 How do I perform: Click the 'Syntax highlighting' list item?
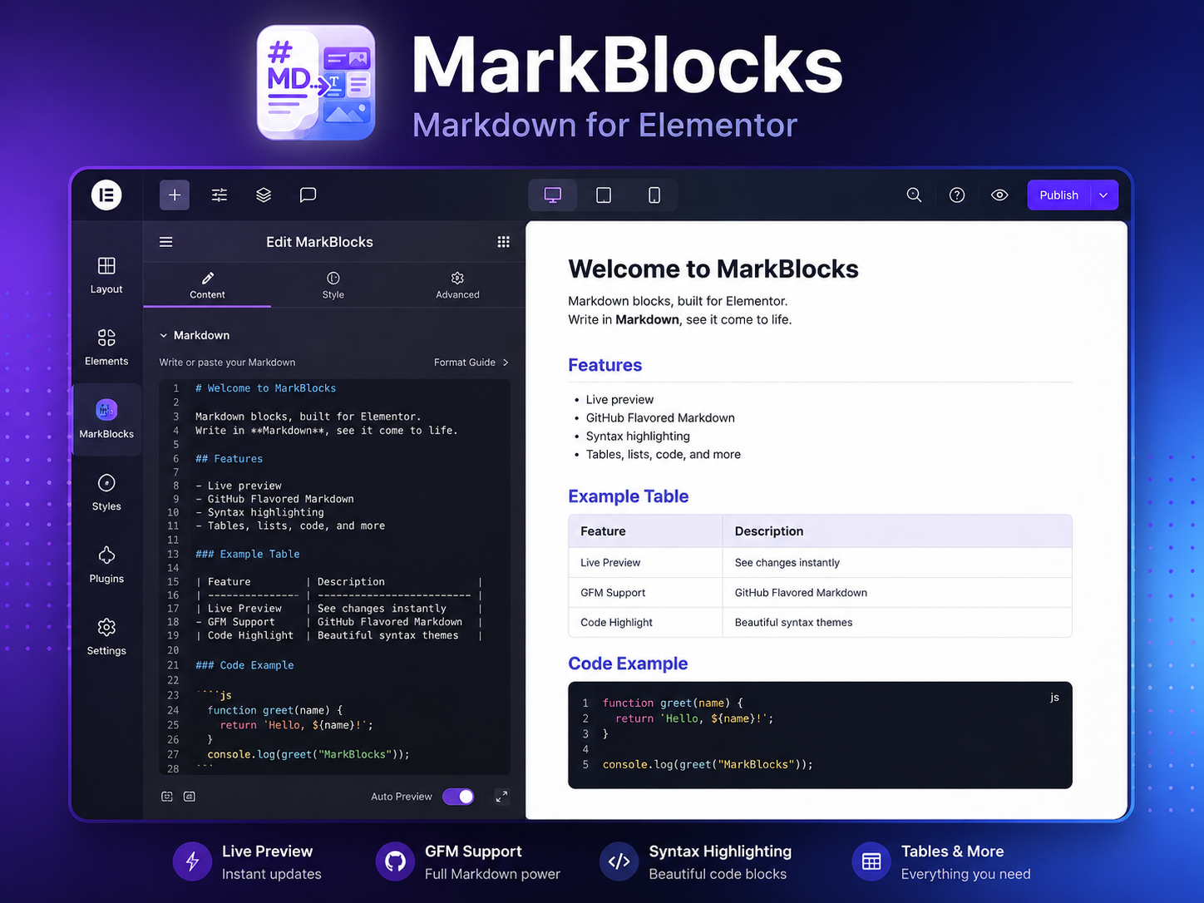pos(638,437)
